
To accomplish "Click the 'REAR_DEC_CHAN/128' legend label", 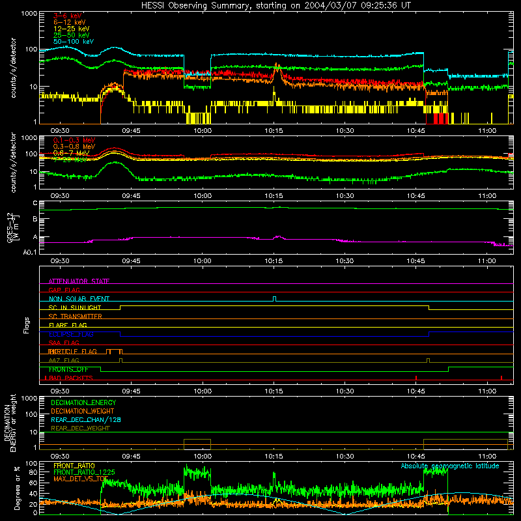I will 86,419.
